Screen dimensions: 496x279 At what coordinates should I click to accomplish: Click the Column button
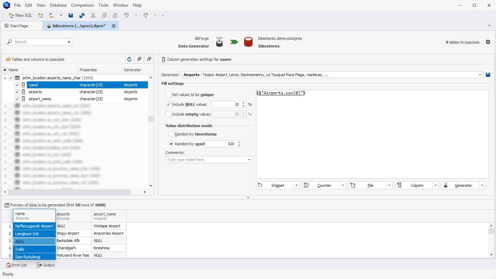414,185
